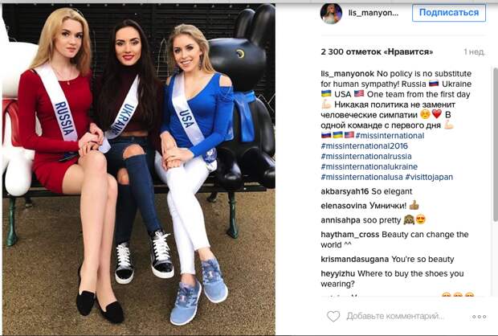Click the post photo of three contestants

(x=139, y=169)
